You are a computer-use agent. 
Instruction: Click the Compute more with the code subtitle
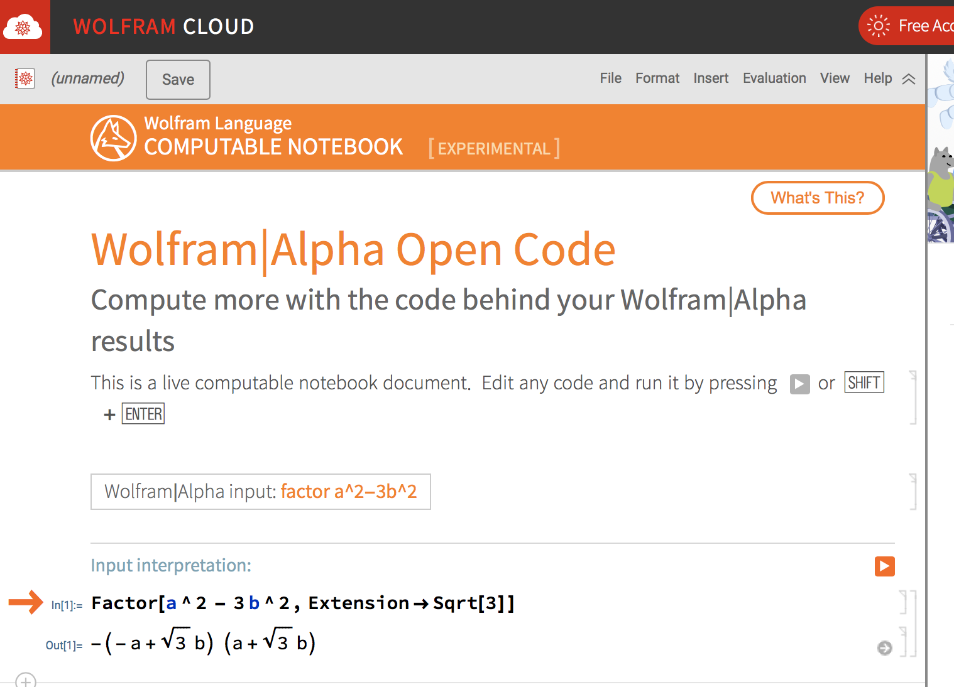tap(449, 320)
